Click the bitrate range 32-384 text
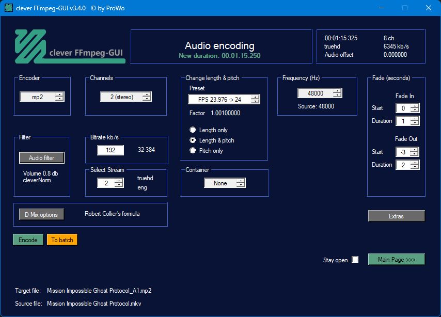Screen dimensions: 441x317 [146, 150]
